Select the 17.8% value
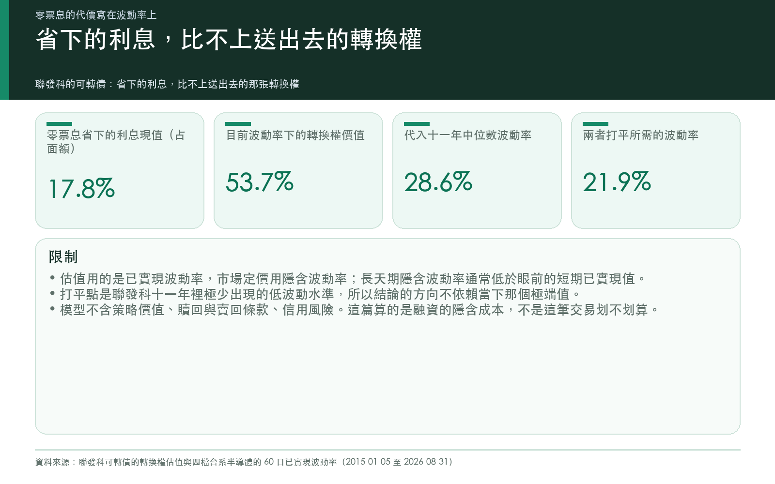The image size is (775, 484). 81,188
